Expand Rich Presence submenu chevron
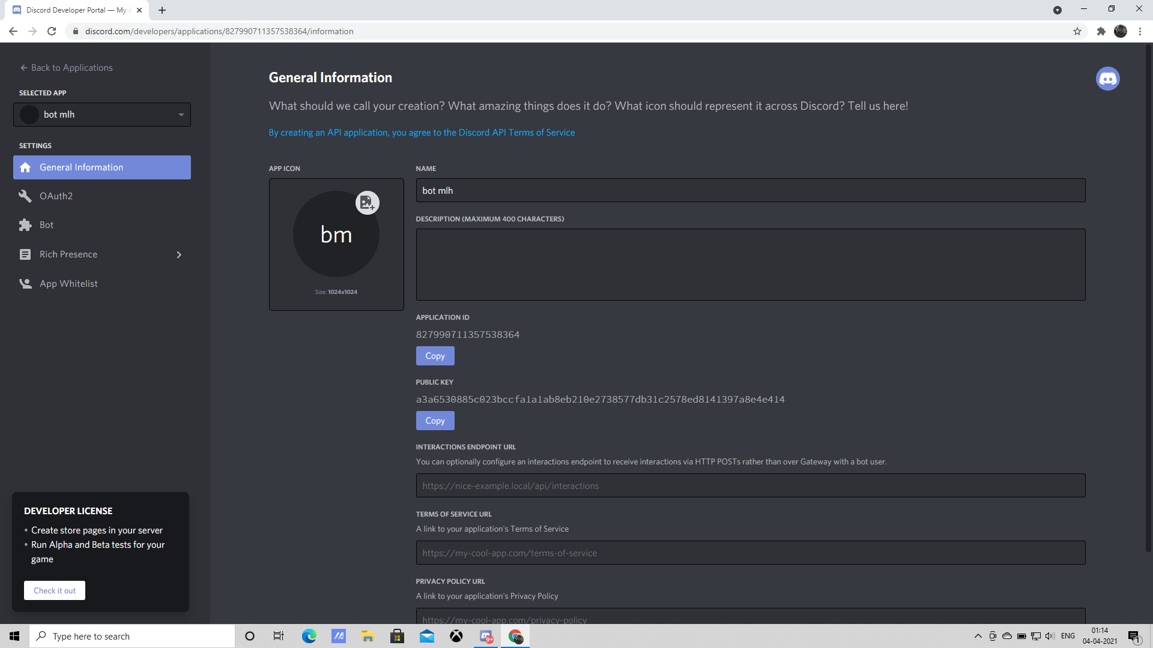The width and height of the screenshot is (1153, 648). pos(179,254)
